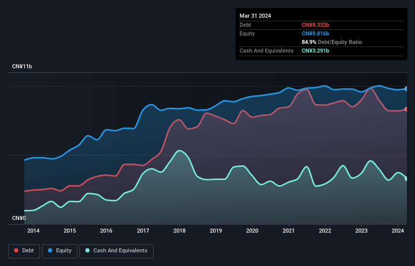The image size is (415, 266).
Task: Click the 2020 x-axis label
Action: tap(252, 231)
